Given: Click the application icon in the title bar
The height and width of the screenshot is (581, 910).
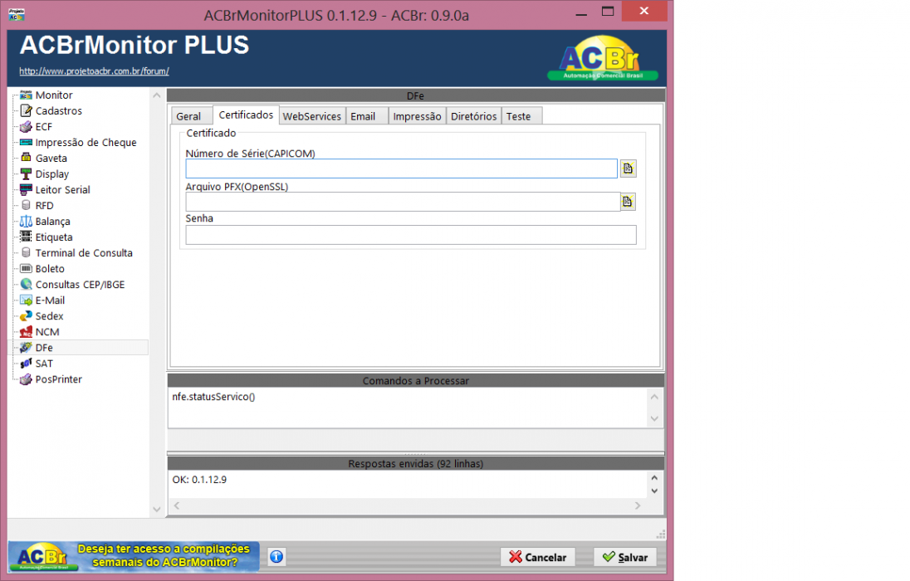Looking at the screenshot, I should pyautogui.click(x=17, y=14).
